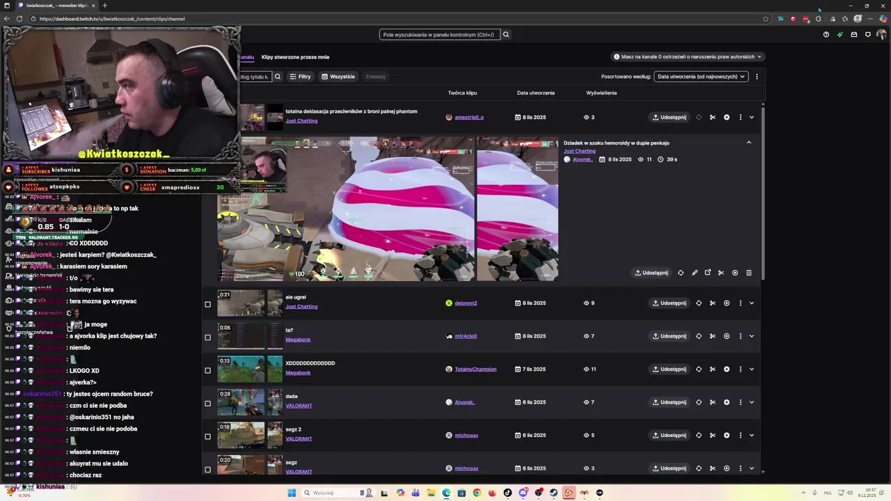Click scissors trim icon in 'ta?' row
Viewport: 891px width, 501px height.
click(x=712, y=336)
